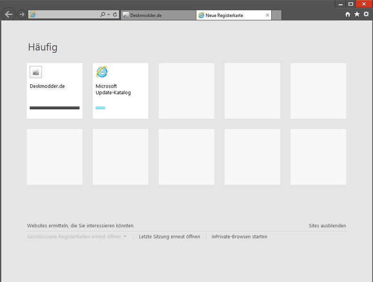Open the tools gear menu
Screen dimensions: 373x282
pos(366,14)
